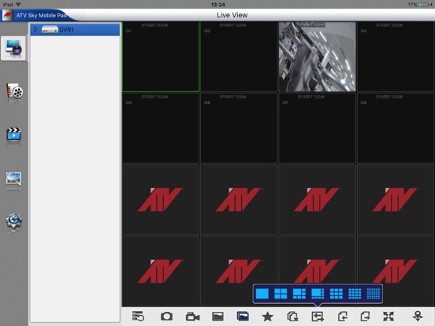Click the close all windows icon
435x326 pixels.
click(x=292, y=317)
